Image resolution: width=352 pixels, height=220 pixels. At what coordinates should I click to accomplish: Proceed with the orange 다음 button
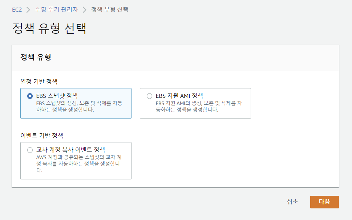click(x=324, y=202)
